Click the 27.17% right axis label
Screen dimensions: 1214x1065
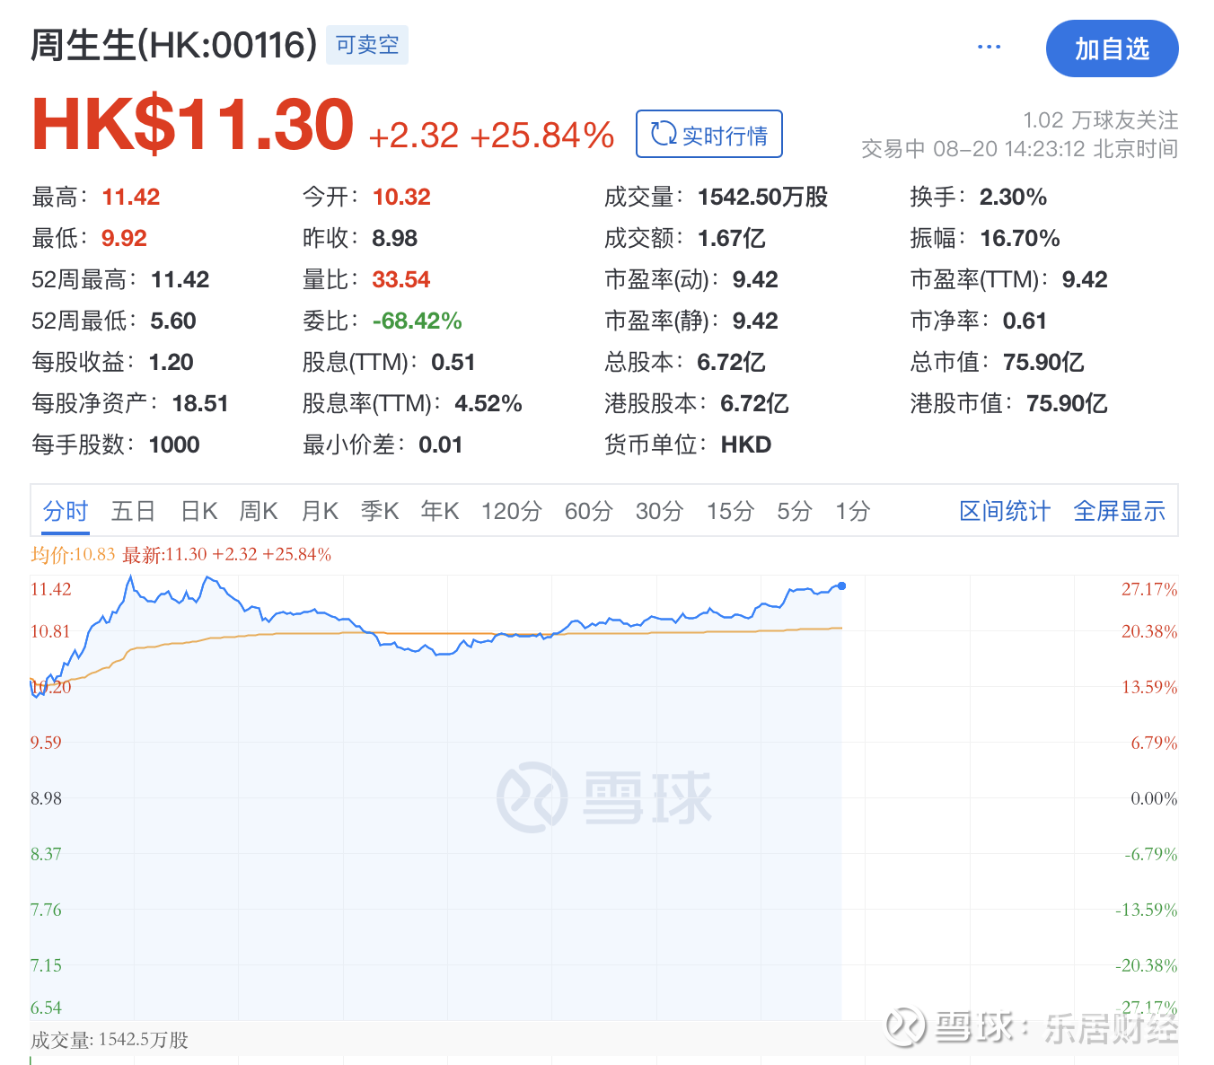1149,589
